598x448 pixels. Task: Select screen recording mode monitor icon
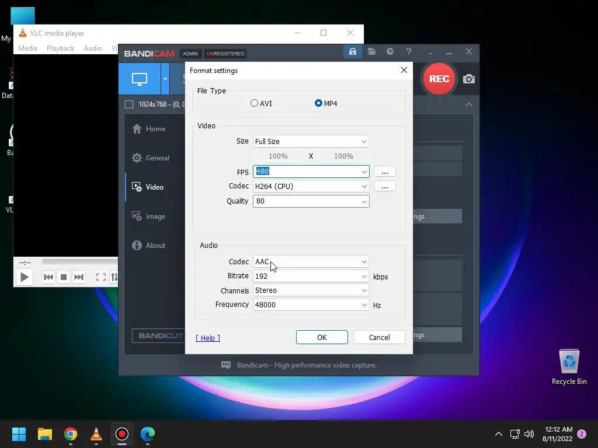coord(140,79)
